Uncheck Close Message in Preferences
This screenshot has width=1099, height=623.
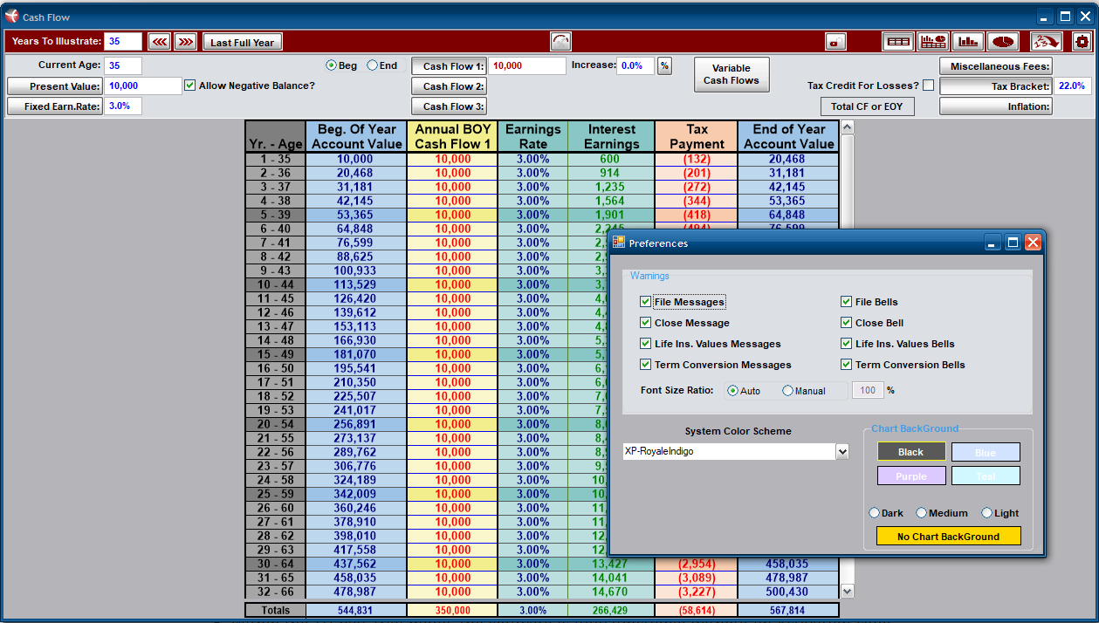pos(646,323)
